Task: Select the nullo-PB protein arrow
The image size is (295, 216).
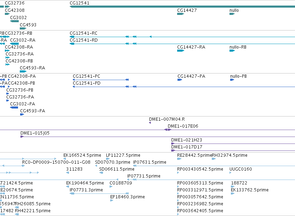Action: click(x=232, y=80)
